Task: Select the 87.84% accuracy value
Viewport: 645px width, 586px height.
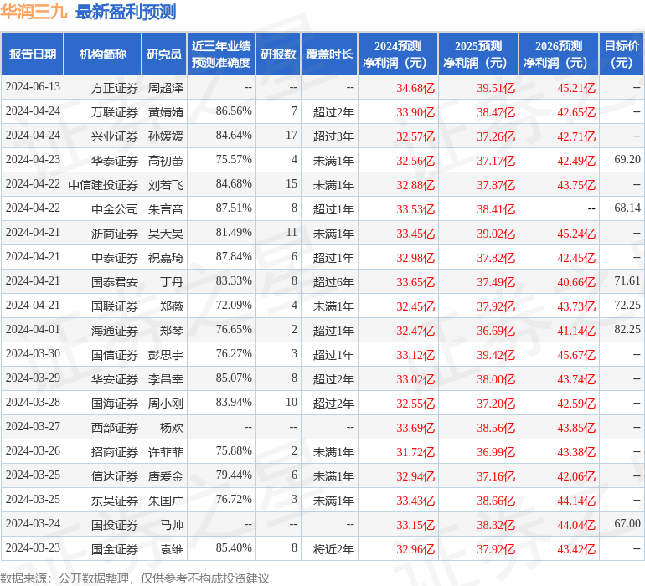Action: [x=234, y=257]
